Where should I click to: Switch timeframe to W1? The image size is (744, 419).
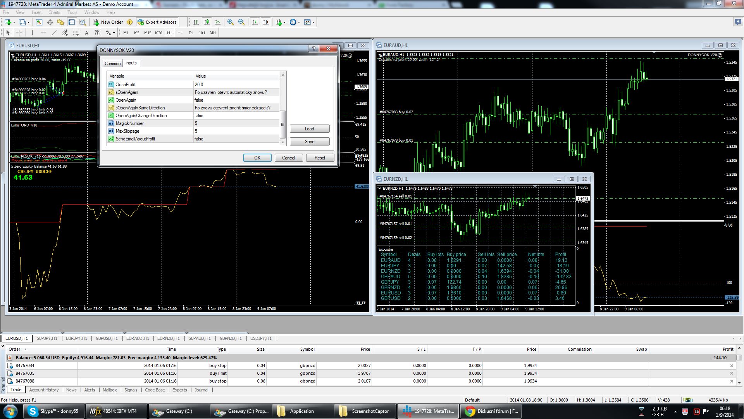click(x=202, y=33)
